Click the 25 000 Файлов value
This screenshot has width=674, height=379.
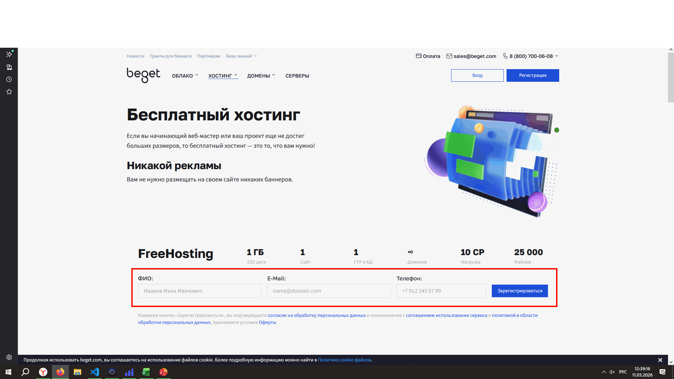(x=529, y=252)
